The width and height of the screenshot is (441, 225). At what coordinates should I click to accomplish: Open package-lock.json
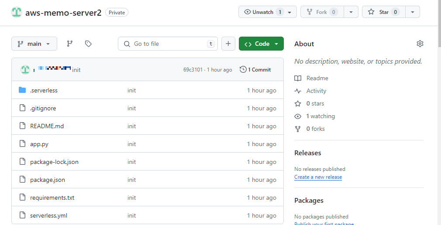(x=54, y=162)
